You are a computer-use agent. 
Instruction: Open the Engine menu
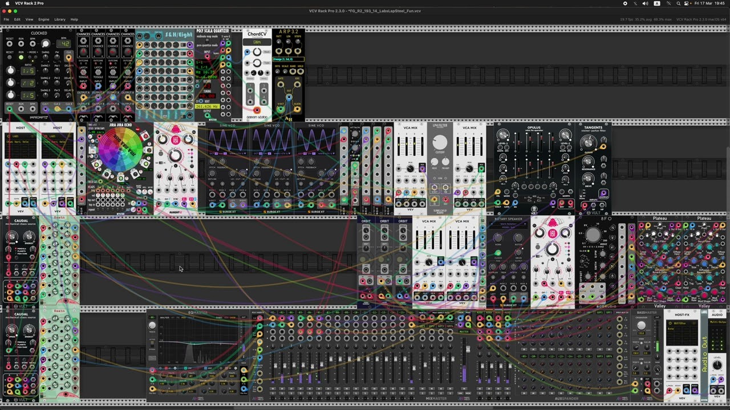[x=43, y=19]
